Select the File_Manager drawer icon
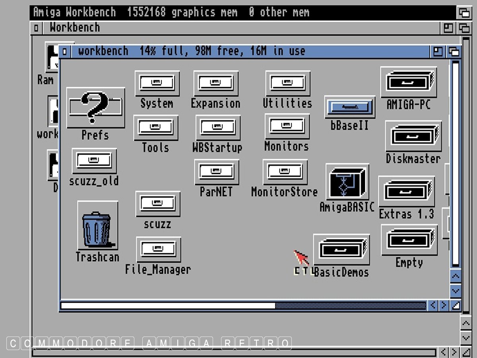This screenshot has width=477, height=358. pyautogui.click(x=158, y=249)
